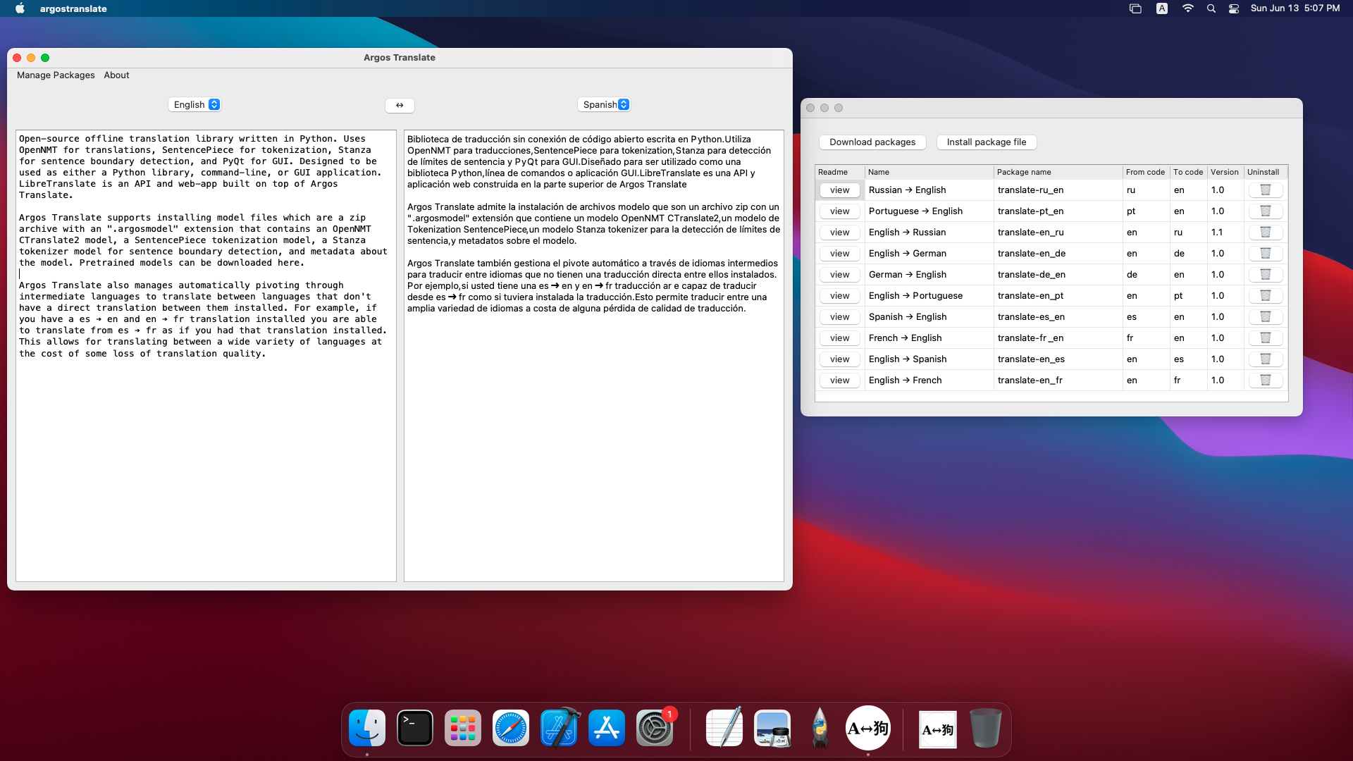1353x761 pixels.
Task: Open Launchpad from the dock
Action: (463, 728)
